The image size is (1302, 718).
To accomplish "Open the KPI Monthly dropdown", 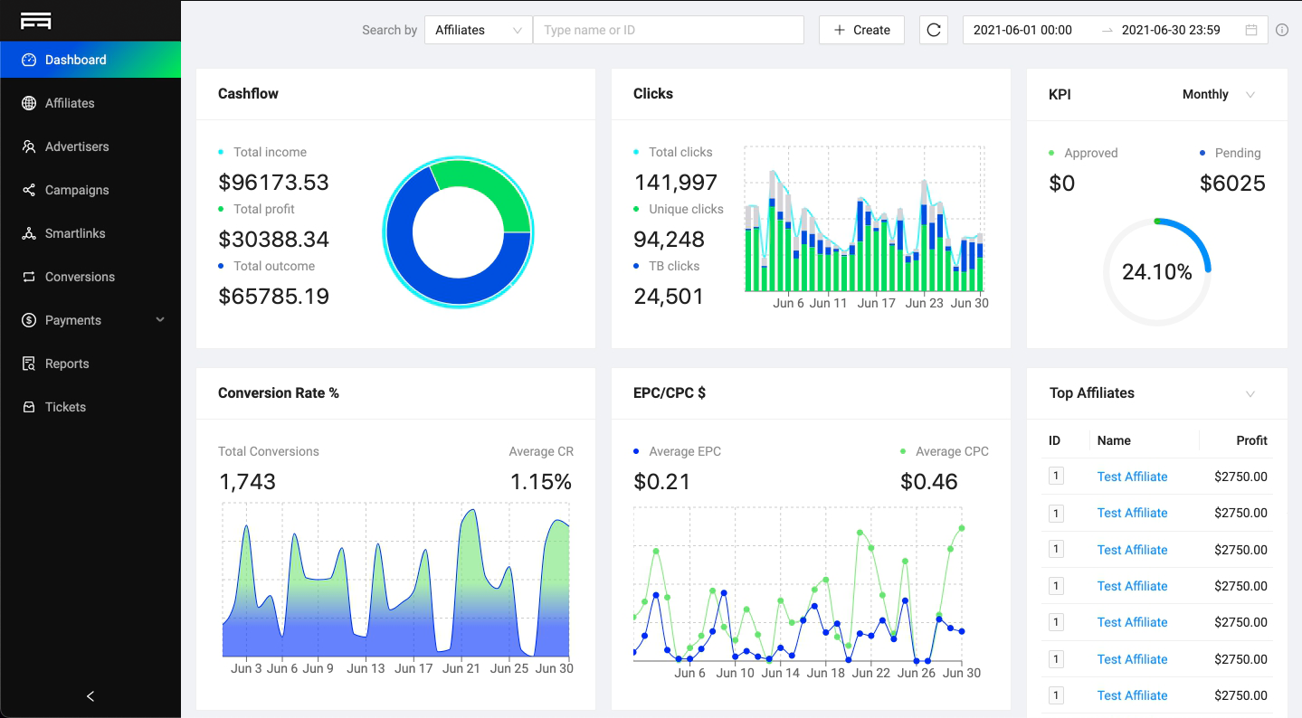I will click(1219, 94).
